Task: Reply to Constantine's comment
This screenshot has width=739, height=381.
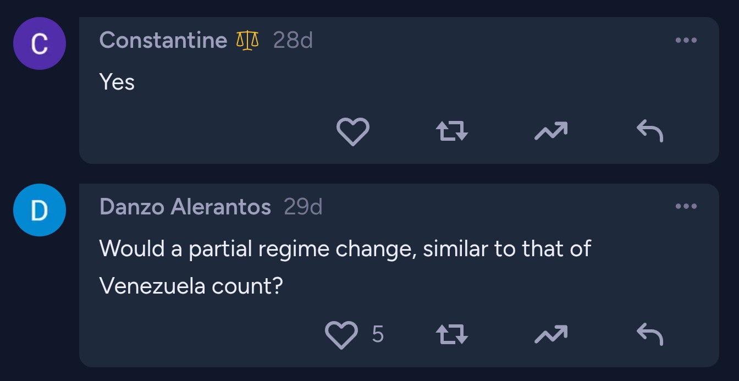Action: pos(649,131)
